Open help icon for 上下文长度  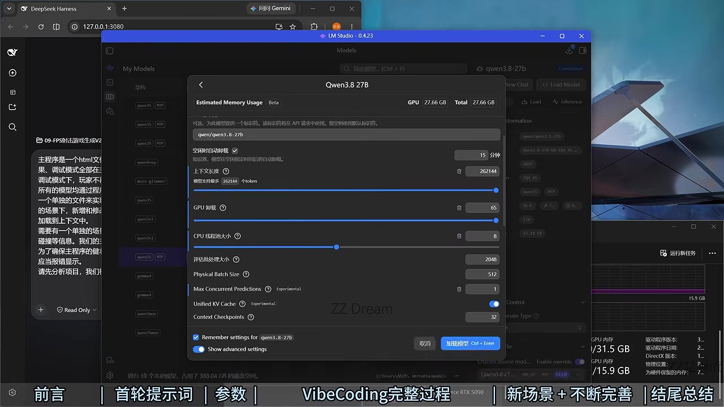click(226, 171)
